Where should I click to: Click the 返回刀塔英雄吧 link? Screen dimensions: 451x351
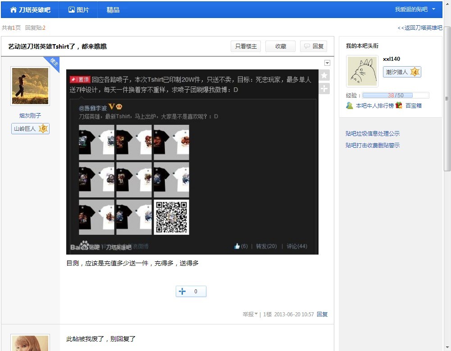[420, 27]
